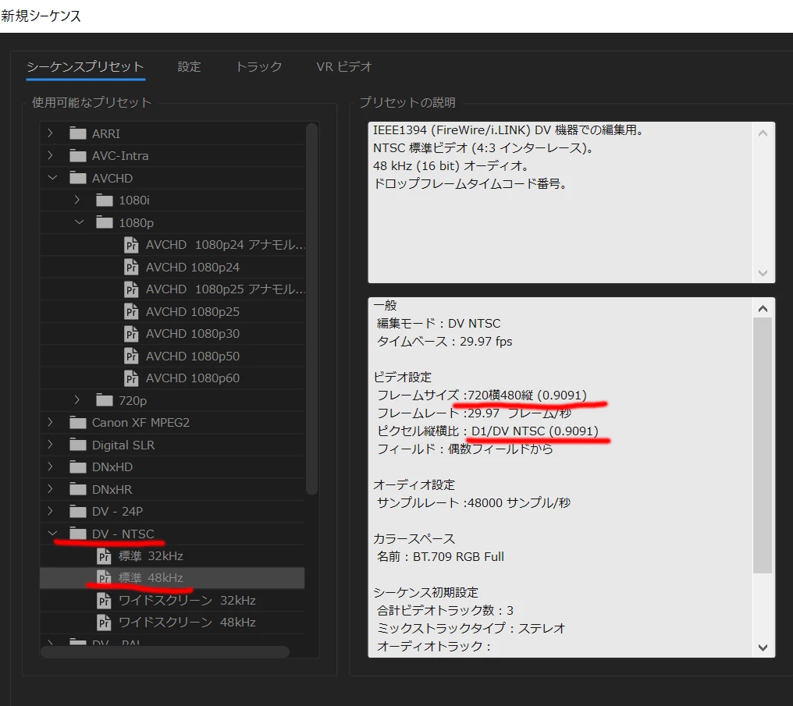The height and width of the screenshot is (706, 793).
Task: Click the Digital SLR folder icon
Action: [78, 445]
